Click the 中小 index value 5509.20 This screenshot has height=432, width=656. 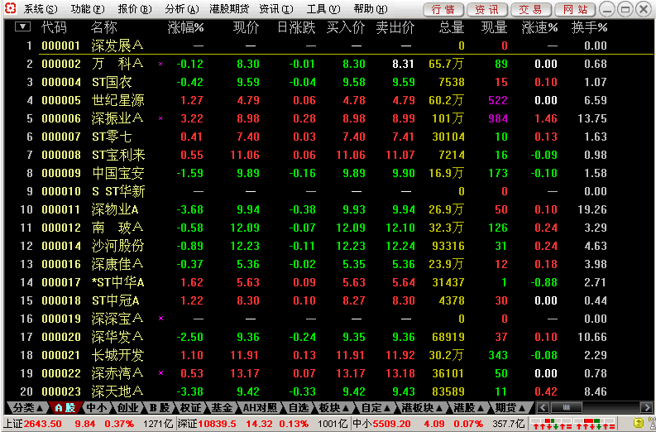(391, 424)
